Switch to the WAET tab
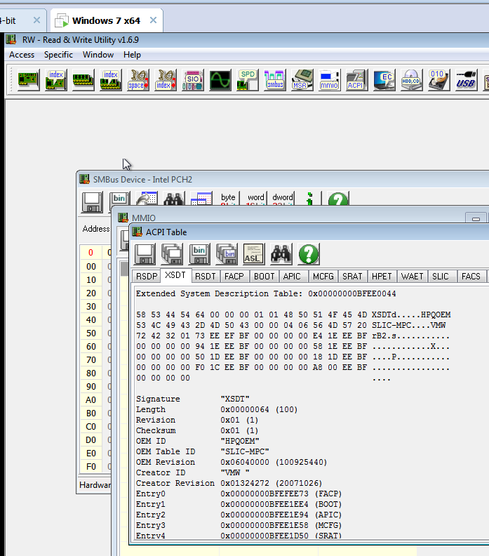The image size is (489, 556). tap(412, 276)
